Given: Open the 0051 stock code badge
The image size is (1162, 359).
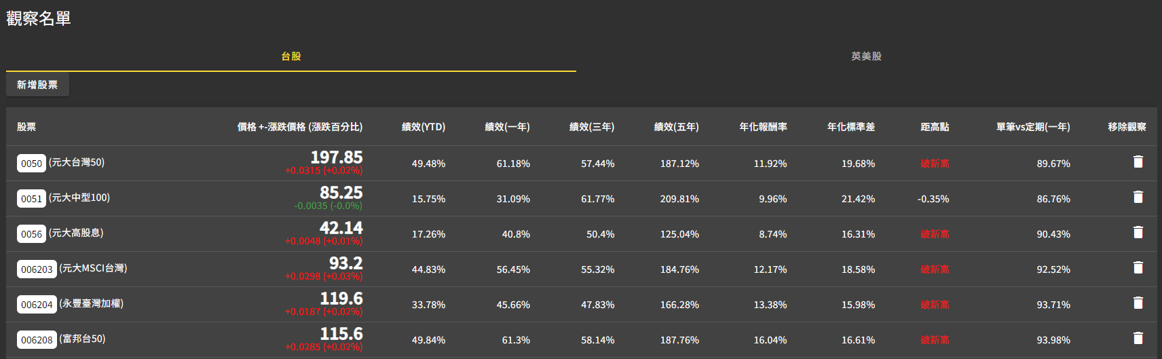Looking at the screenshot, I should (31, 199).
